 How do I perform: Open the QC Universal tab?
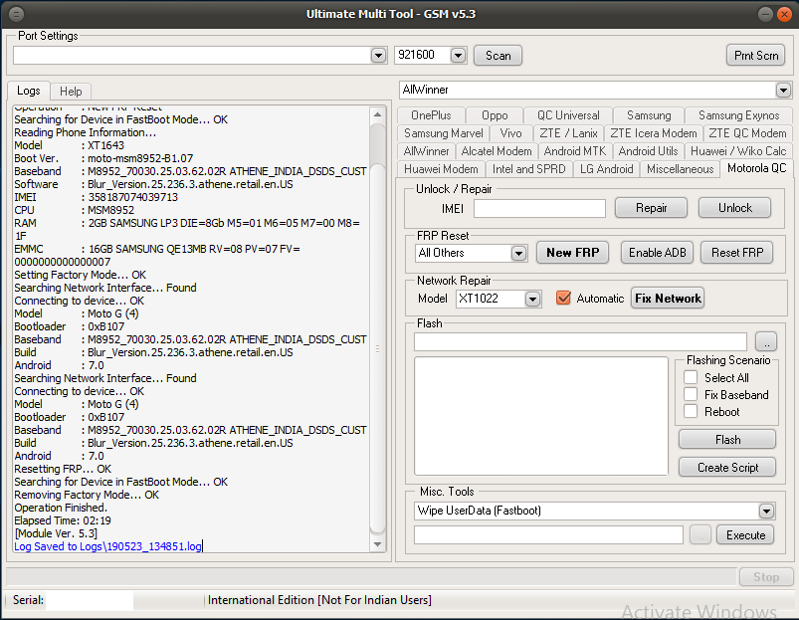coord(568,115)
